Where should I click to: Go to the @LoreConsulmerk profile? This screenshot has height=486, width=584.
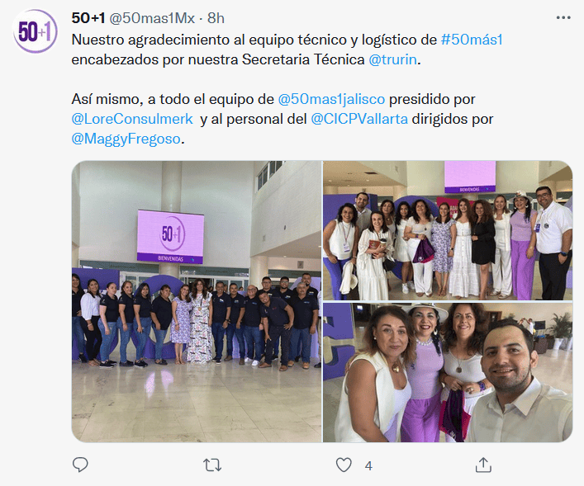132,119
